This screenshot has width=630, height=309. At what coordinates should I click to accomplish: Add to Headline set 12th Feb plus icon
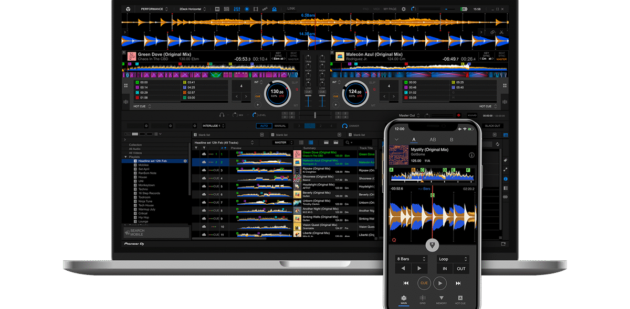(x=185, y=161)
